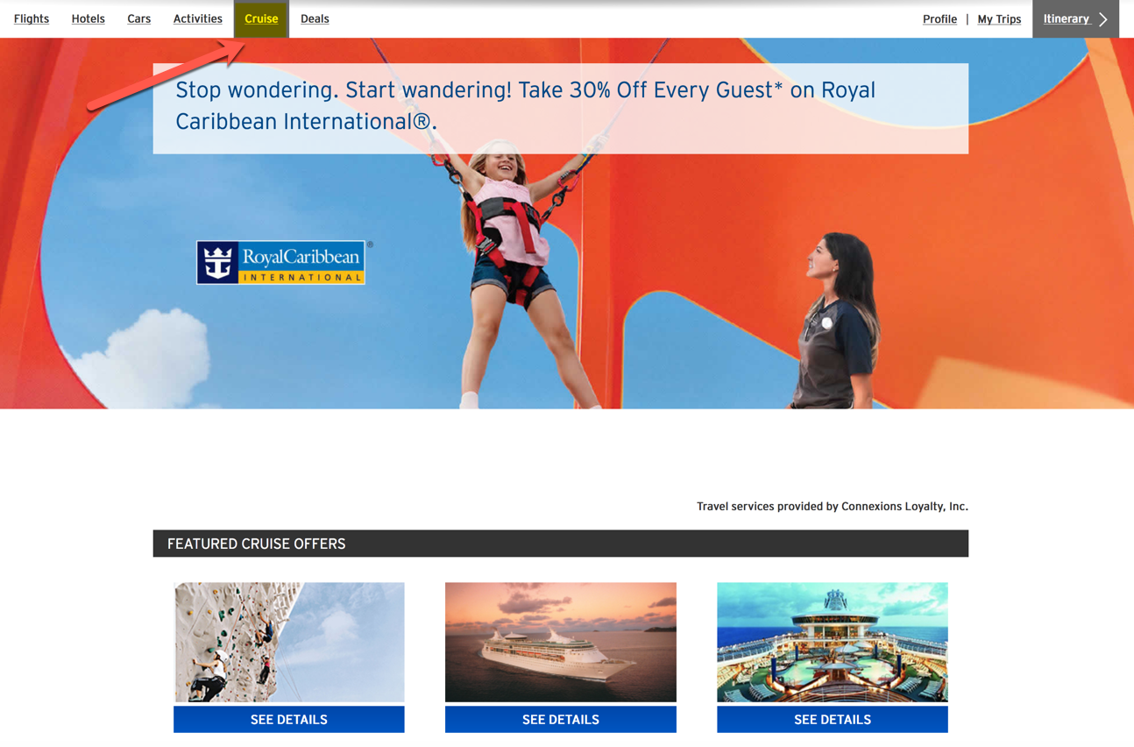See details for sunset ship cruise offer

point(561,719)
